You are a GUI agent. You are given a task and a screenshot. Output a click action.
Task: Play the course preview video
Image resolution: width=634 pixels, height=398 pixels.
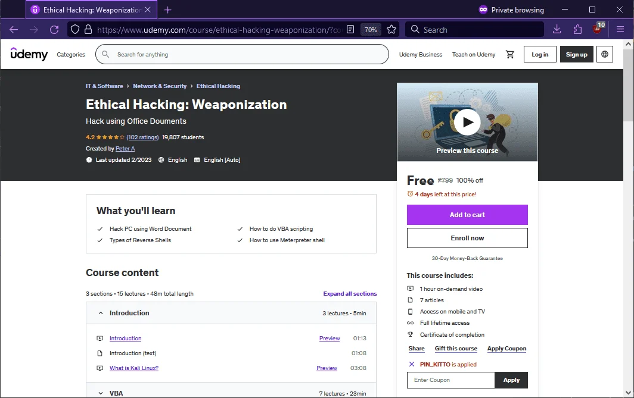(x=467, y=122)
